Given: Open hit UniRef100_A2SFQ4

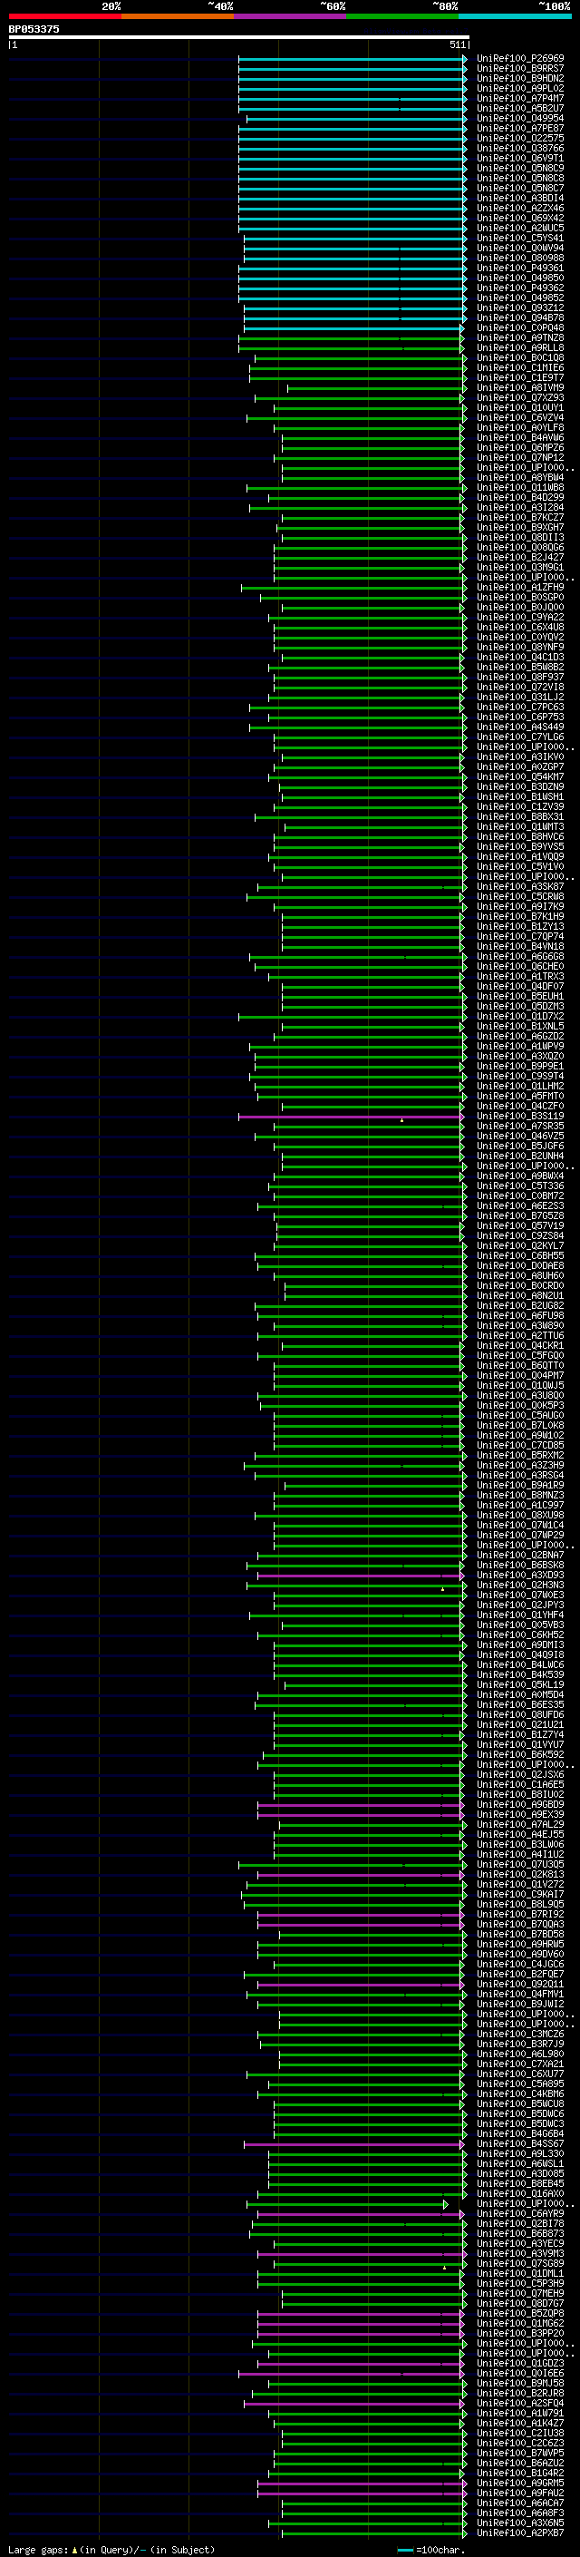Looking at the screenshot, I should [520, 2403].
